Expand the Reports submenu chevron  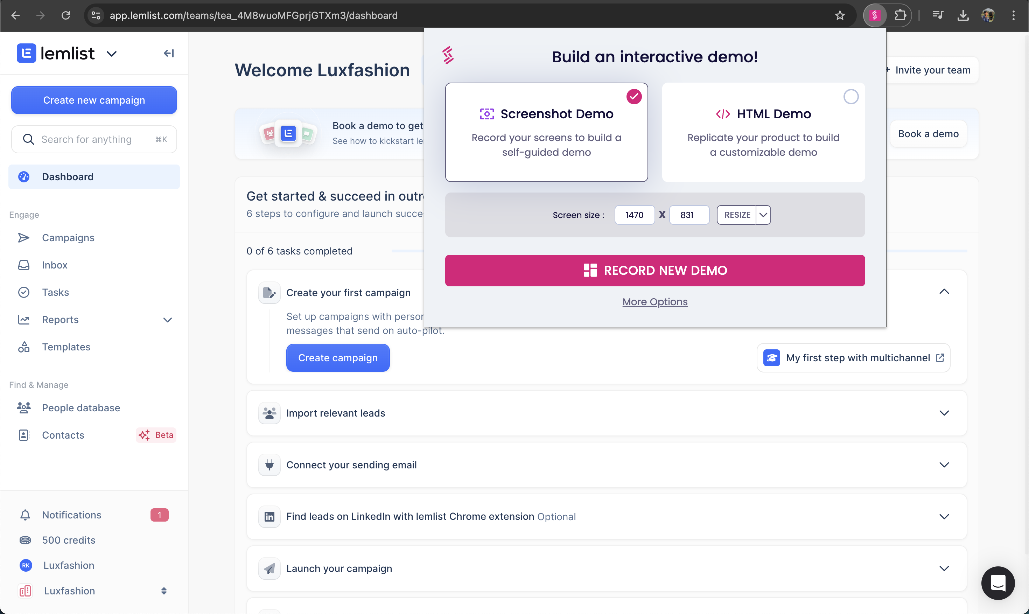point(168,320)
